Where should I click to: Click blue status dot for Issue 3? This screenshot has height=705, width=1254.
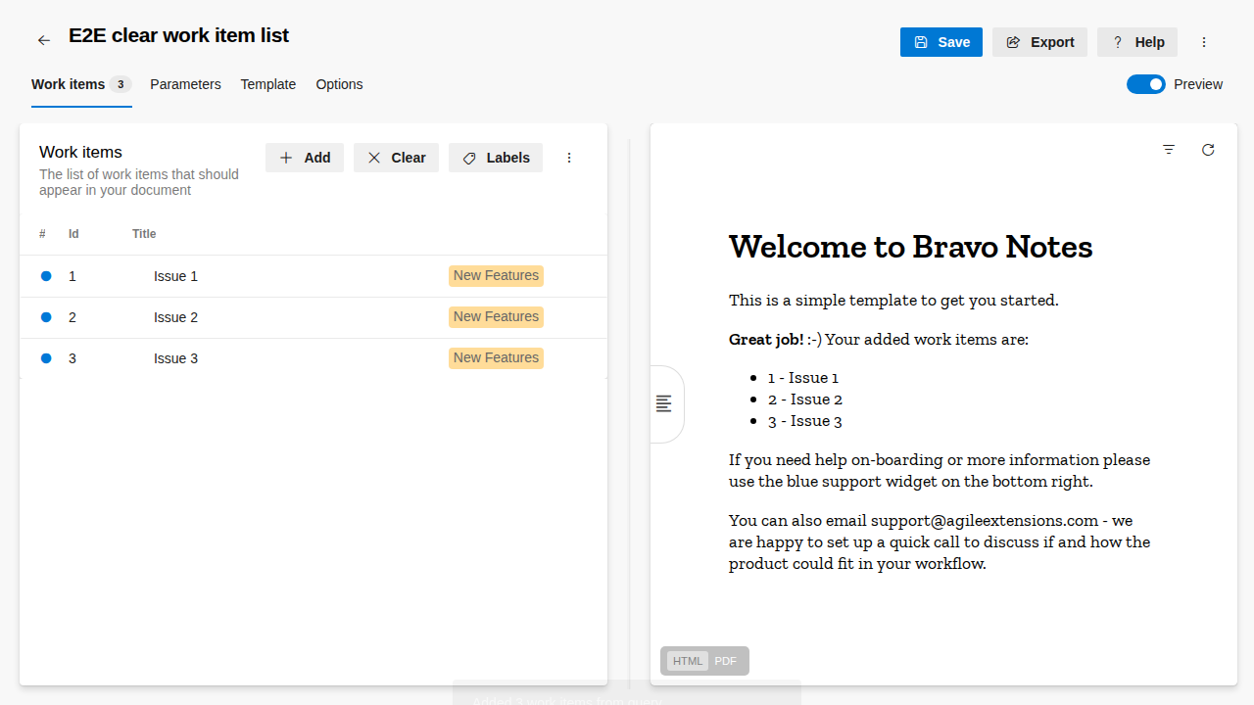[46, 358]
